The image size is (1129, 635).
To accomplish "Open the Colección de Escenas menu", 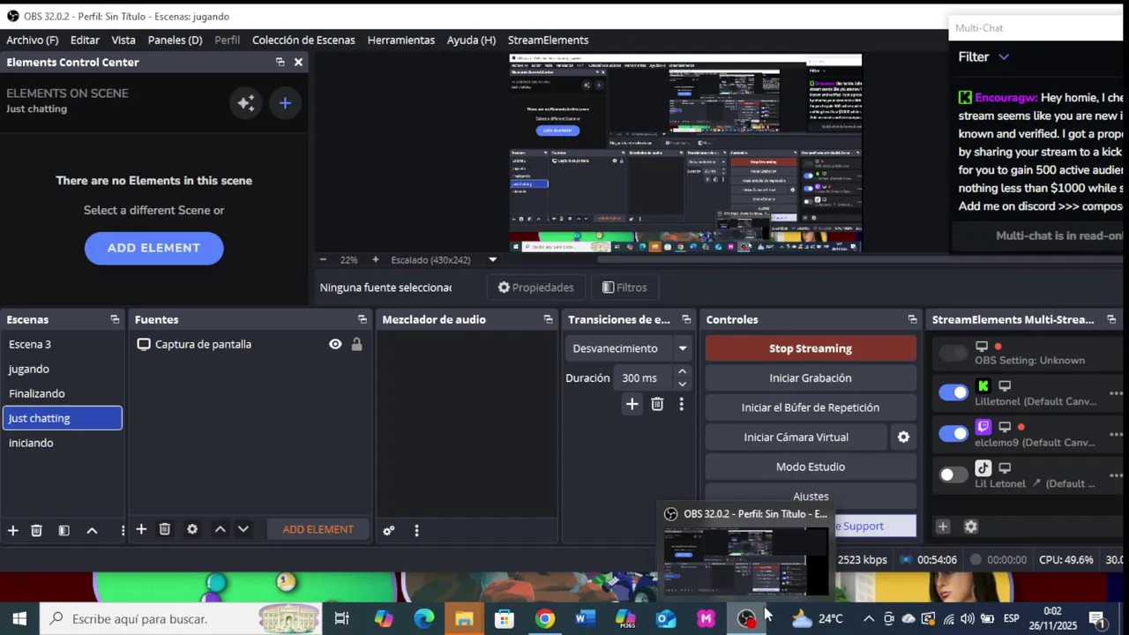I will 303,40.
